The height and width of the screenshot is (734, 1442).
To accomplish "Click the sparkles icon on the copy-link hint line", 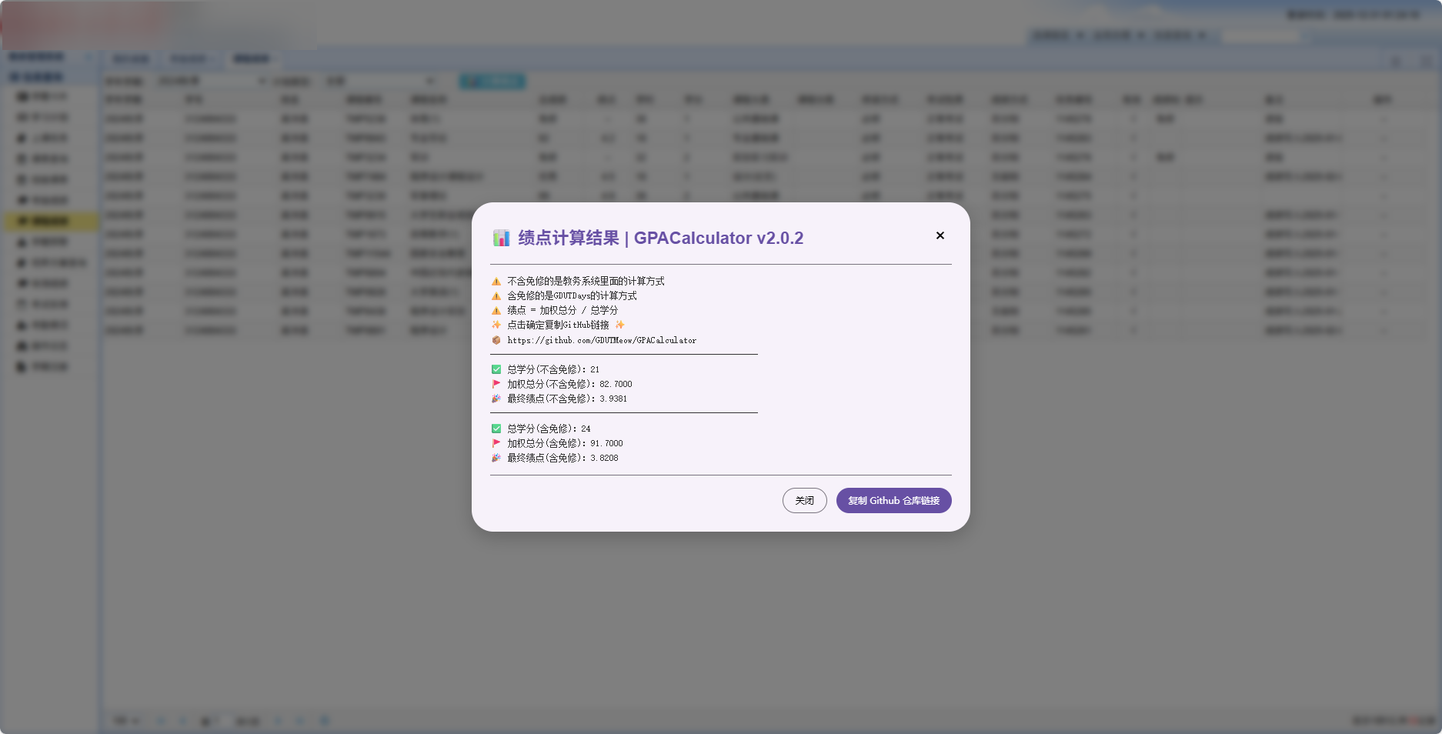I will 496,325.
